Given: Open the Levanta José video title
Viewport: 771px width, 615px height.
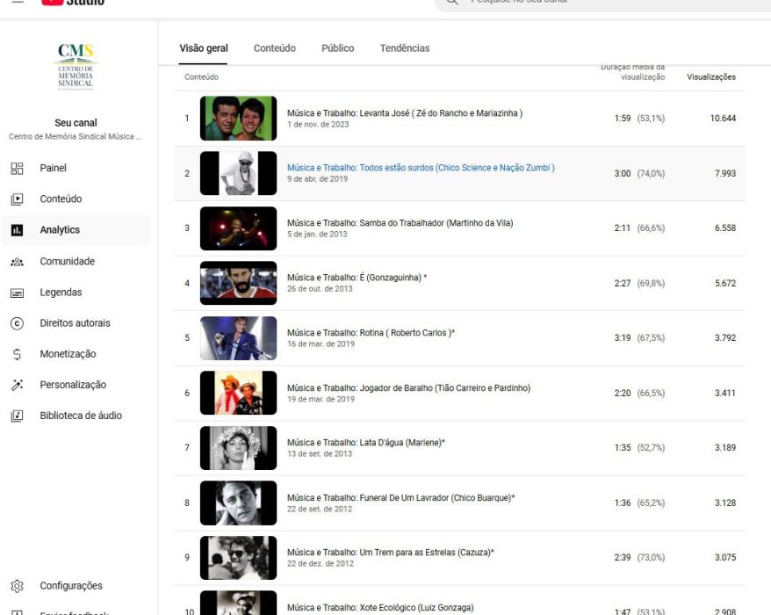Looking at the screenshot, I should pos(404,113).
